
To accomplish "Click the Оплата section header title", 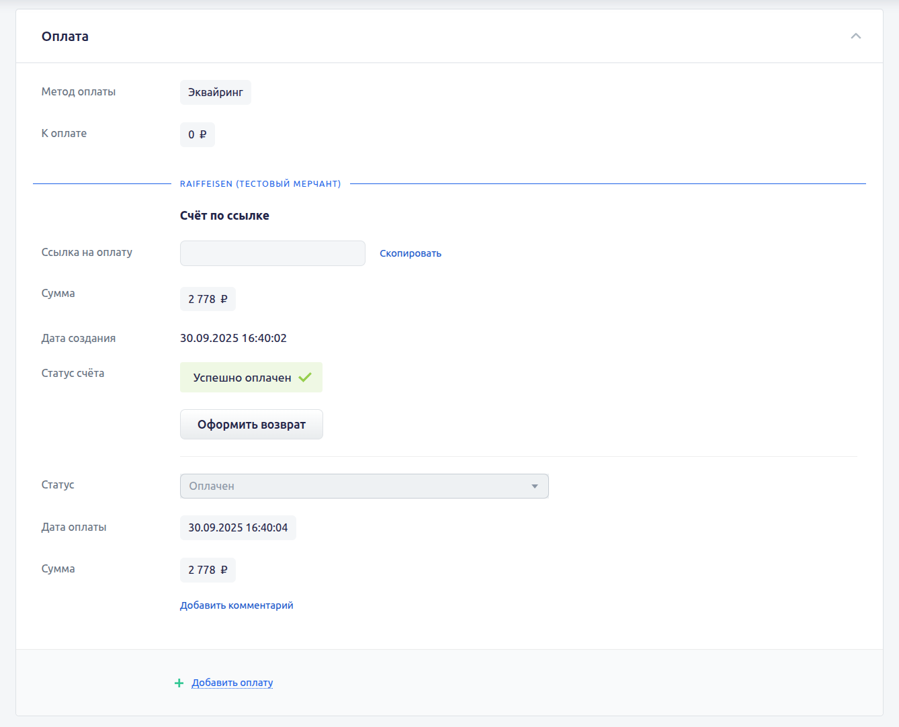I will point(65,36).
